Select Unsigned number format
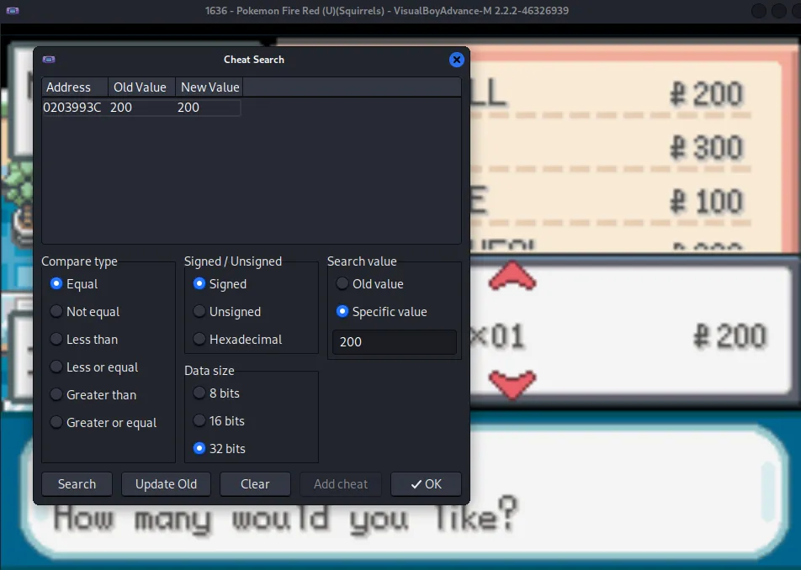This screenshot has width=801, height=570. pyautogui.click(x=199, y=312)
